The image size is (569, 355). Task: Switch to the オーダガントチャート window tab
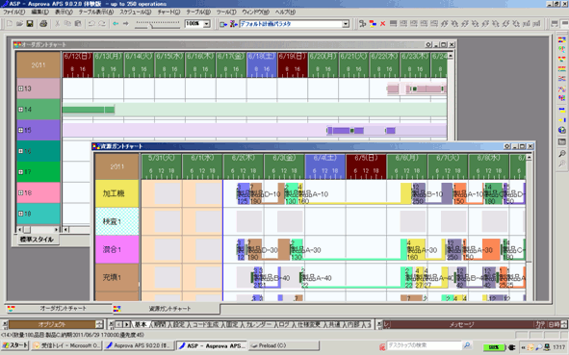click(58, 309)
